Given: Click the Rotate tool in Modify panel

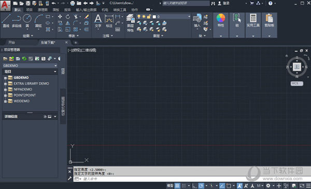Looking at the screenshot, I should click(x=68, y=17).
